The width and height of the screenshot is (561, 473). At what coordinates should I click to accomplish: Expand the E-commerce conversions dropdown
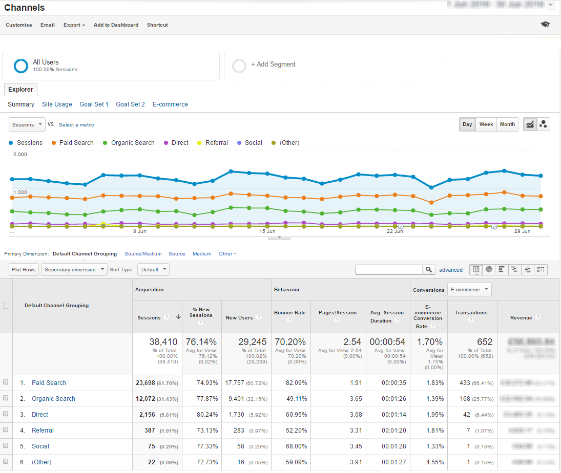[x=469, y=290]
